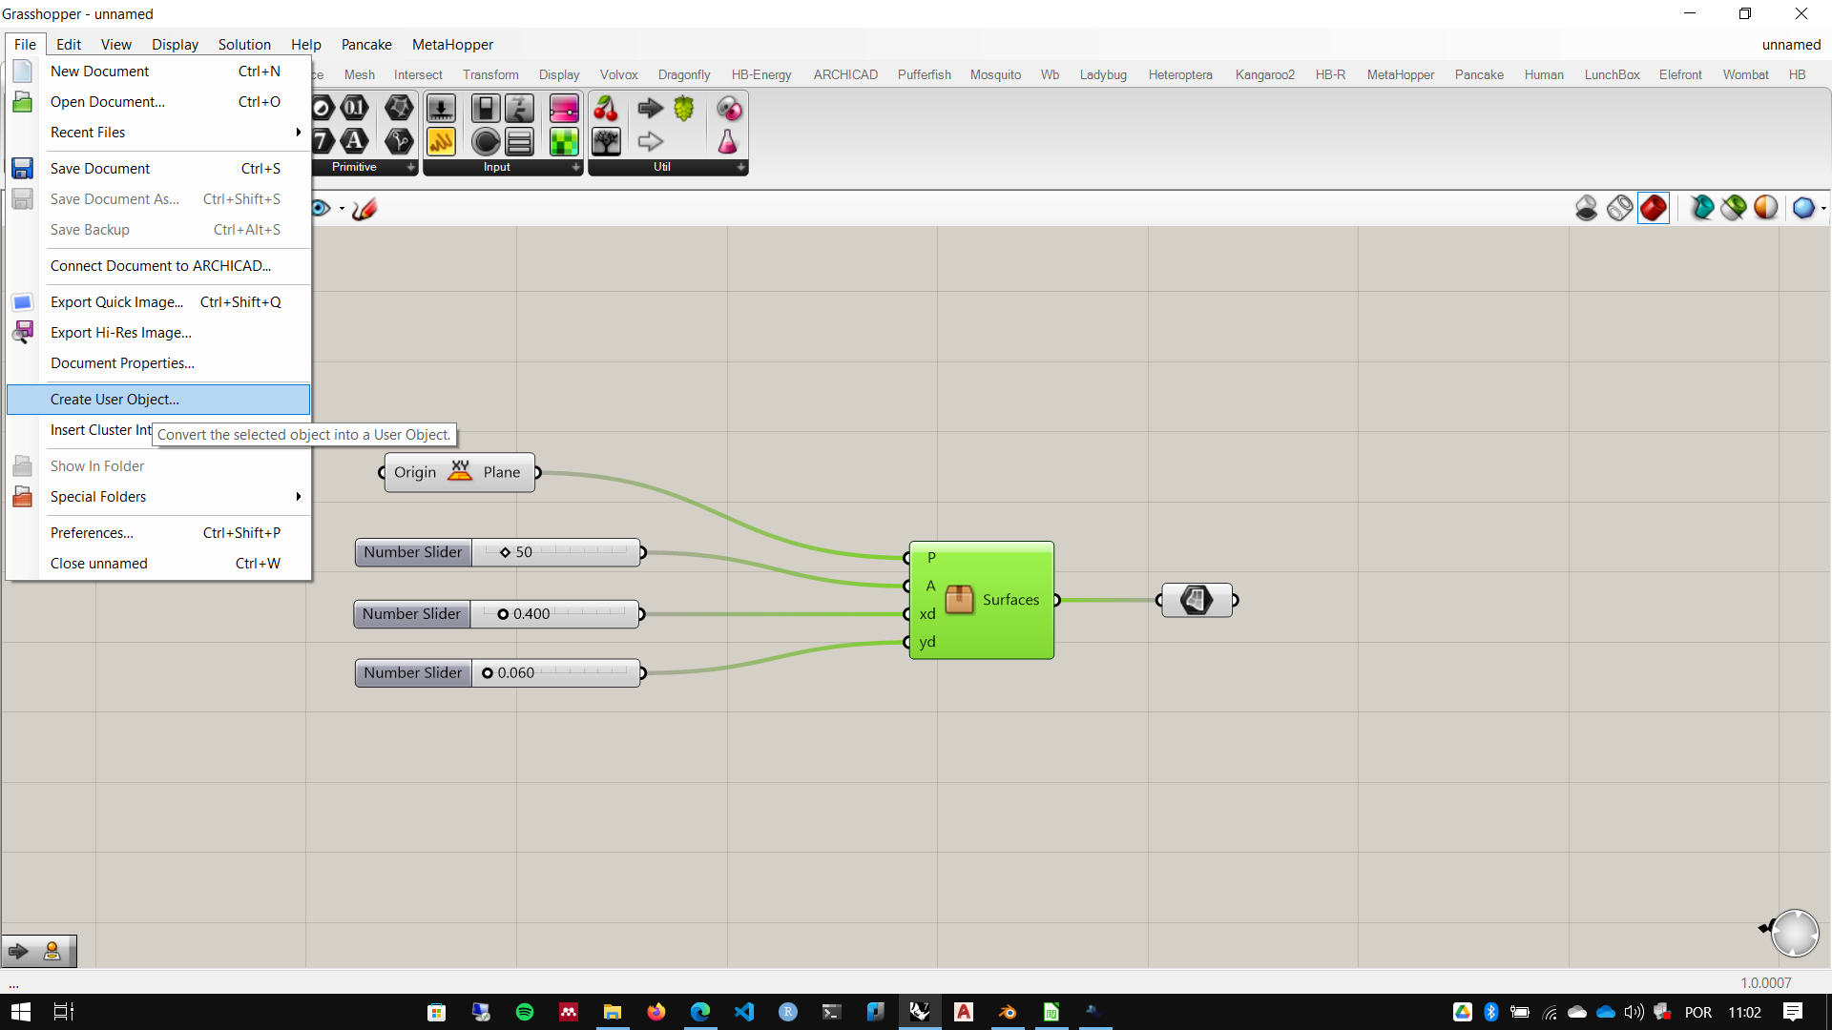Choose Create User Object from File menu

click(158, 400)
